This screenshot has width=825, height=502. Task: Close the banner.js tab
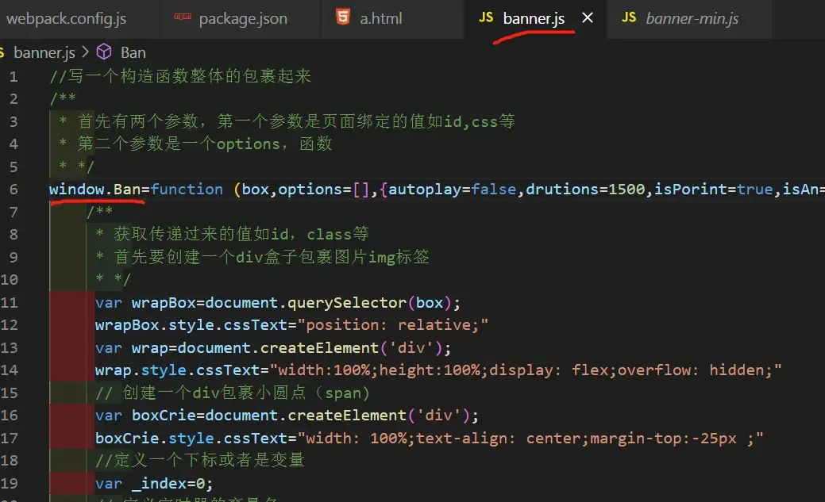coord(588,16)
